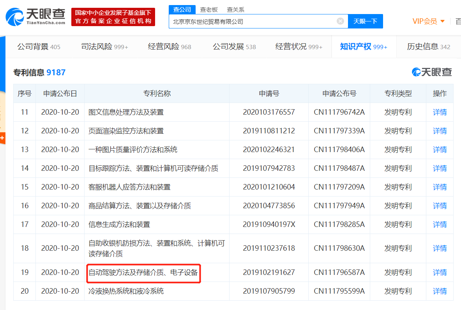Click patent name 商品结算方法、装置以及存储介质
Image resolution: width=461 pixels, height=310 pixels.
tap(140, 205)
